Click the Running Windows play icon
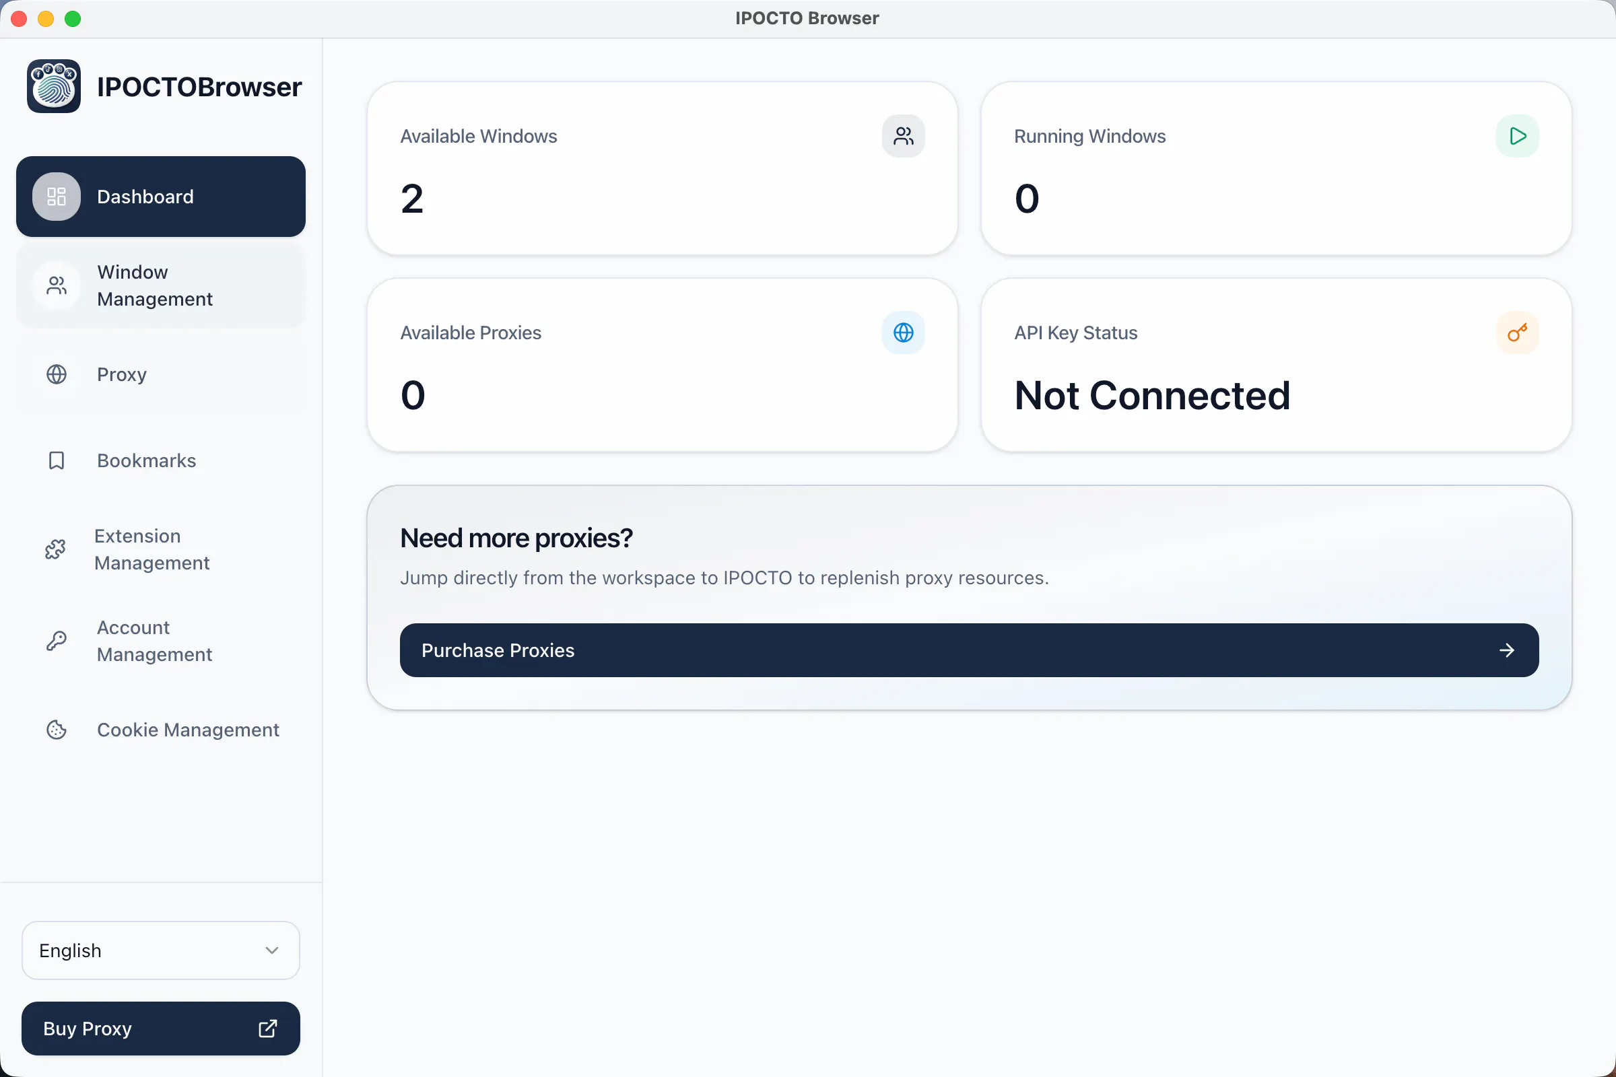Image resolution: width=1616 pixels, height=1077 pixels. point(1517,136)
